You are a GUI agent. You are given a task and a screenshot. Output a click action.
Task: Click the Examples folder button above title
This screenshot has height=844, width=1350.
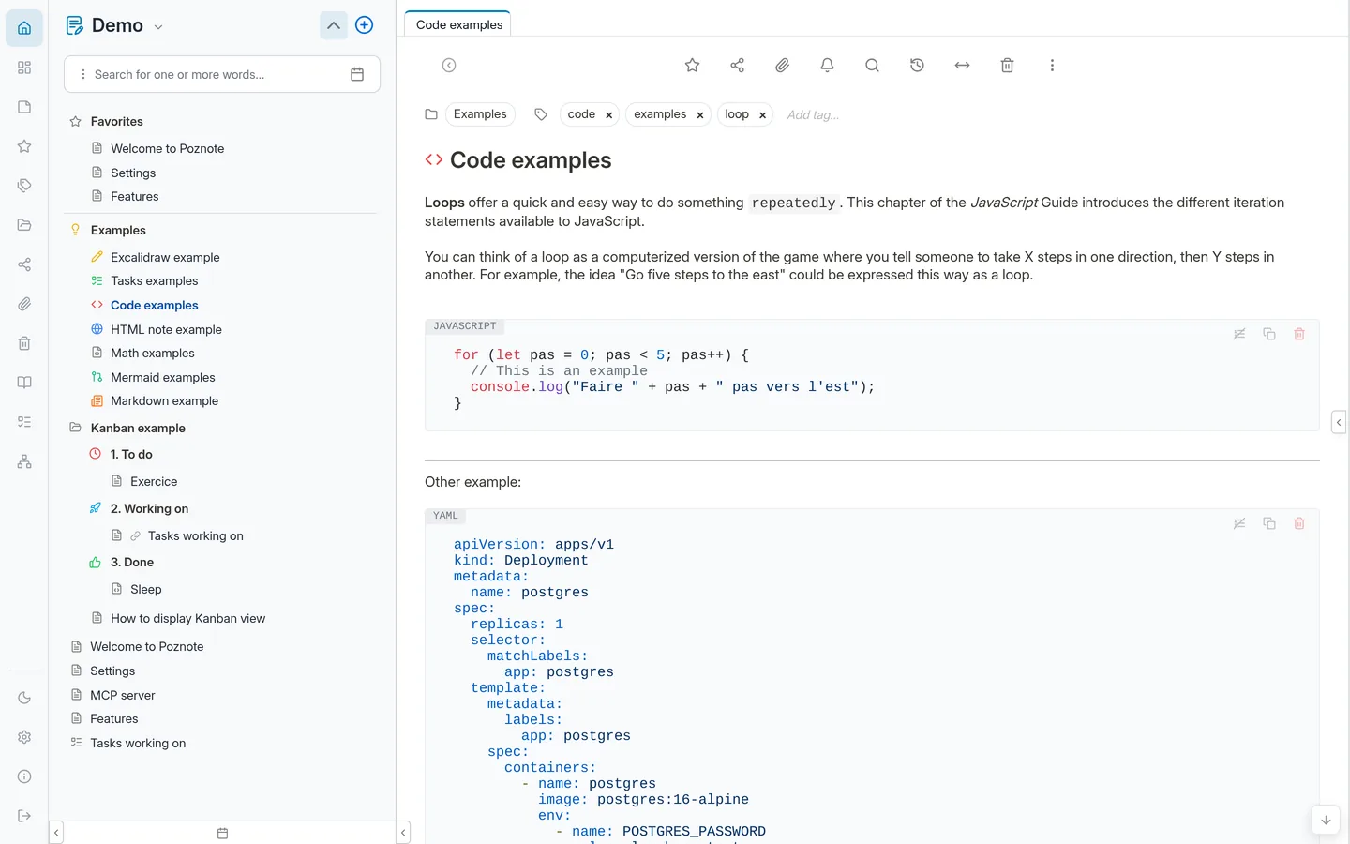(480, 114)
